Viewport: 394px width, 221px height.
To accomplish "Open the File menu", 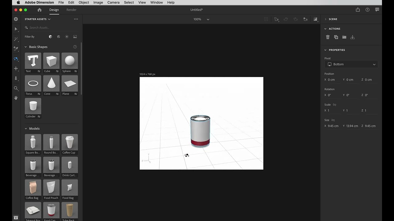I will [61, 2].
